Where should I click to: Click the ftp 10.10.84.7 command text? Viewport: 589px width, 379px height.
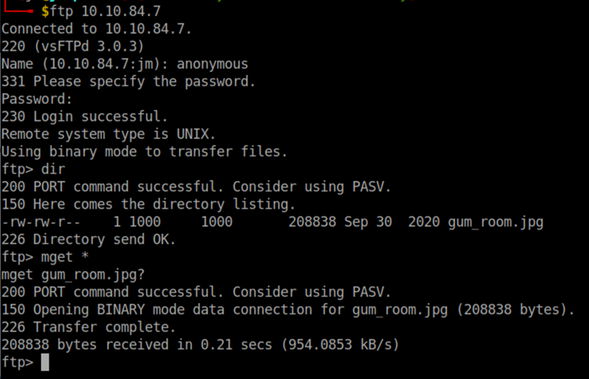pyautogui.click(x=105, y=11)
